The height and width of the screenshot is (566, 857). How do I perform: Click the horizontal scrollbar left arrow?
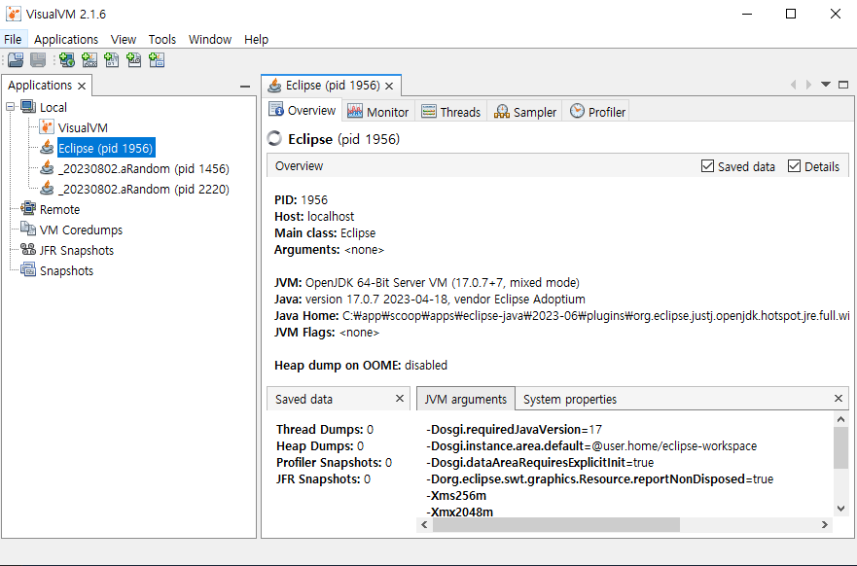pyautogui.click(x=424, y=524)
